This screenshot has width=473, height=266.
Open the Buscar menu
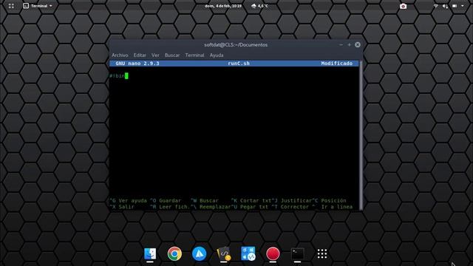pyautogui.click(x=172, y=55)
